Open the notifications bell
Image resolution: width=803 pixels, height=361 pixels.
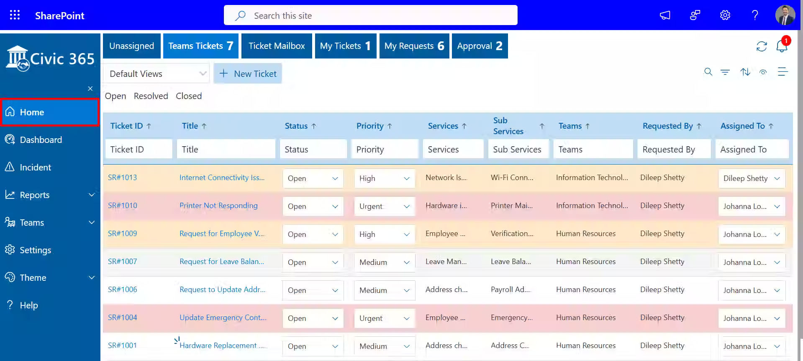(x=781, y=46)
